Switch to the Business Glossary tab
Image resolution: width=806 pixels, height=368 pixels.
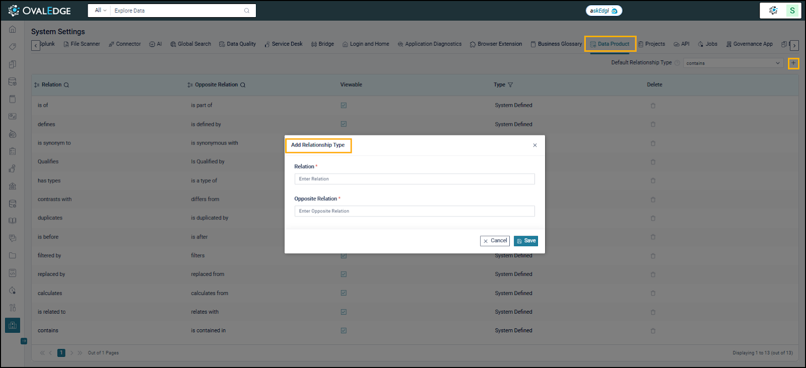556,44
